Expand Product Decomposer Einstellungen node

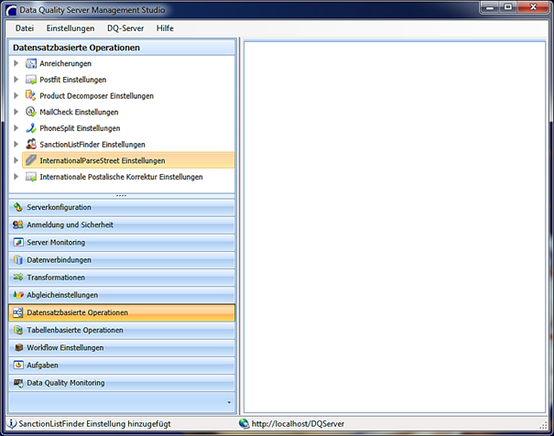click(16, 95)
